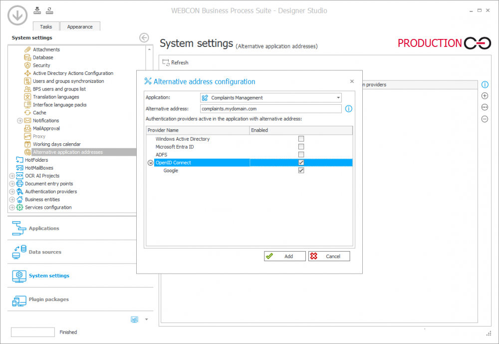Close the Alternative address configuration dialog
499x344 pixels.
[352, 81]
